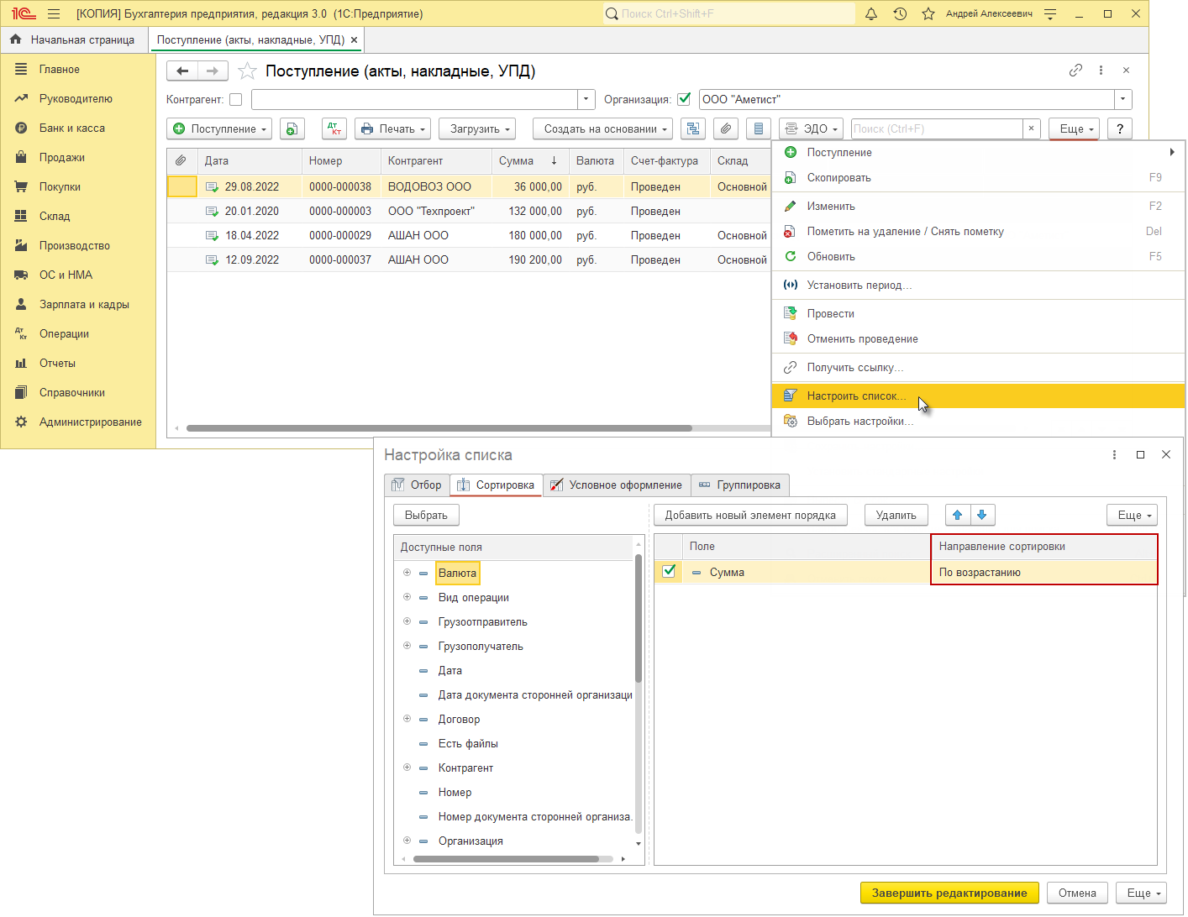This screenshot has width=1188, height=917.
Task: Move sort element up with arrow
Action: [x=958, y=515]
